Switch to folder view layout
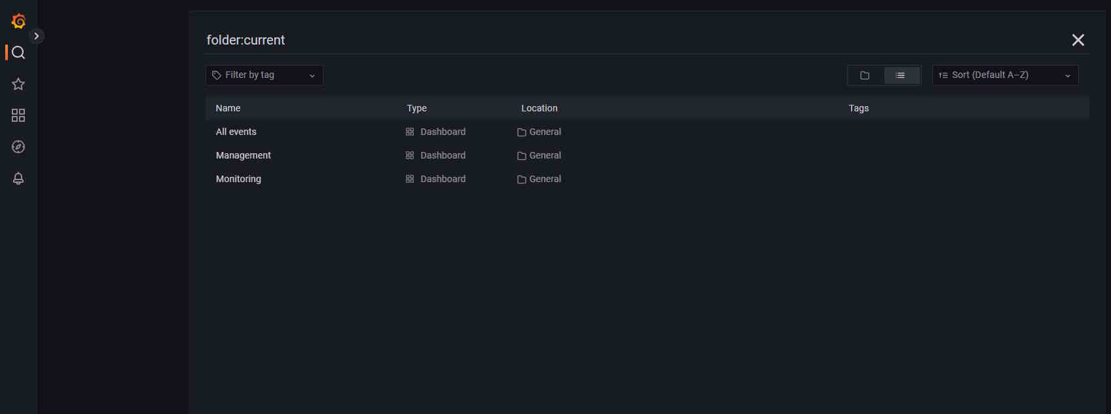This screenshot has height=414, width=1111. (865, 75)
